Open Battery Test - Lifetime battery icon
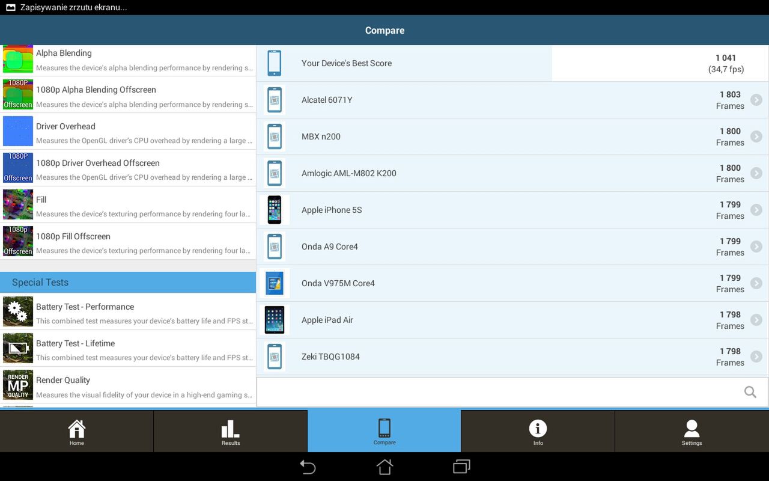This screenshot has height=481, width=769. click(18, 348)
